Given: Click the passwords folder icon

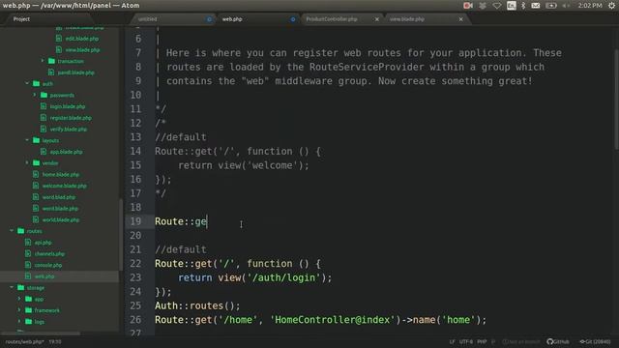Looking at the screenshot, I should (x=44, y=95).
